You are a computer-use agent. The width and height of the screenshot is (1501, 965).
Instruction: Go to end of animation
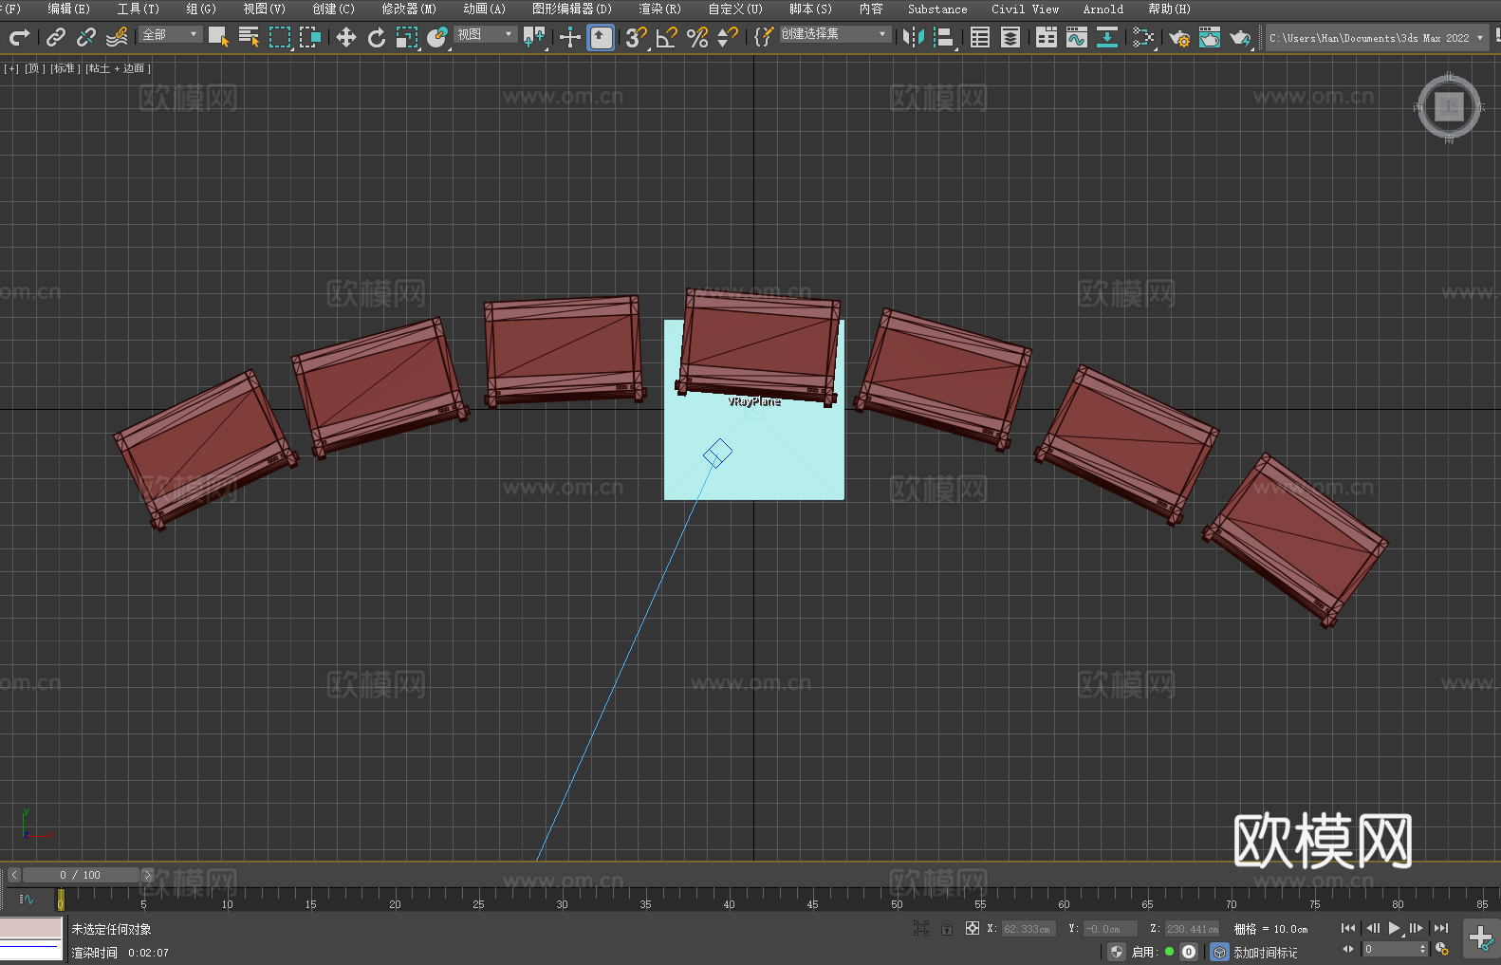[x=1441, y=928]
